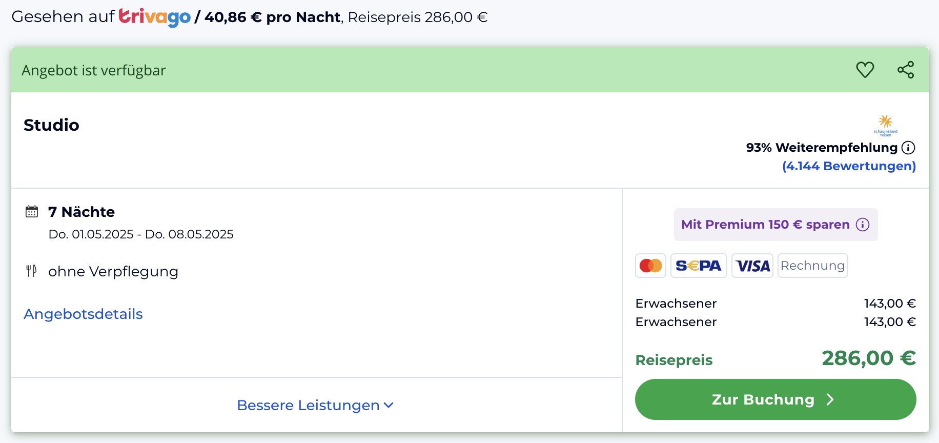Click the Mastercard payment icon
Viewport: 939px width, 443px height.
tap(650, 266)
